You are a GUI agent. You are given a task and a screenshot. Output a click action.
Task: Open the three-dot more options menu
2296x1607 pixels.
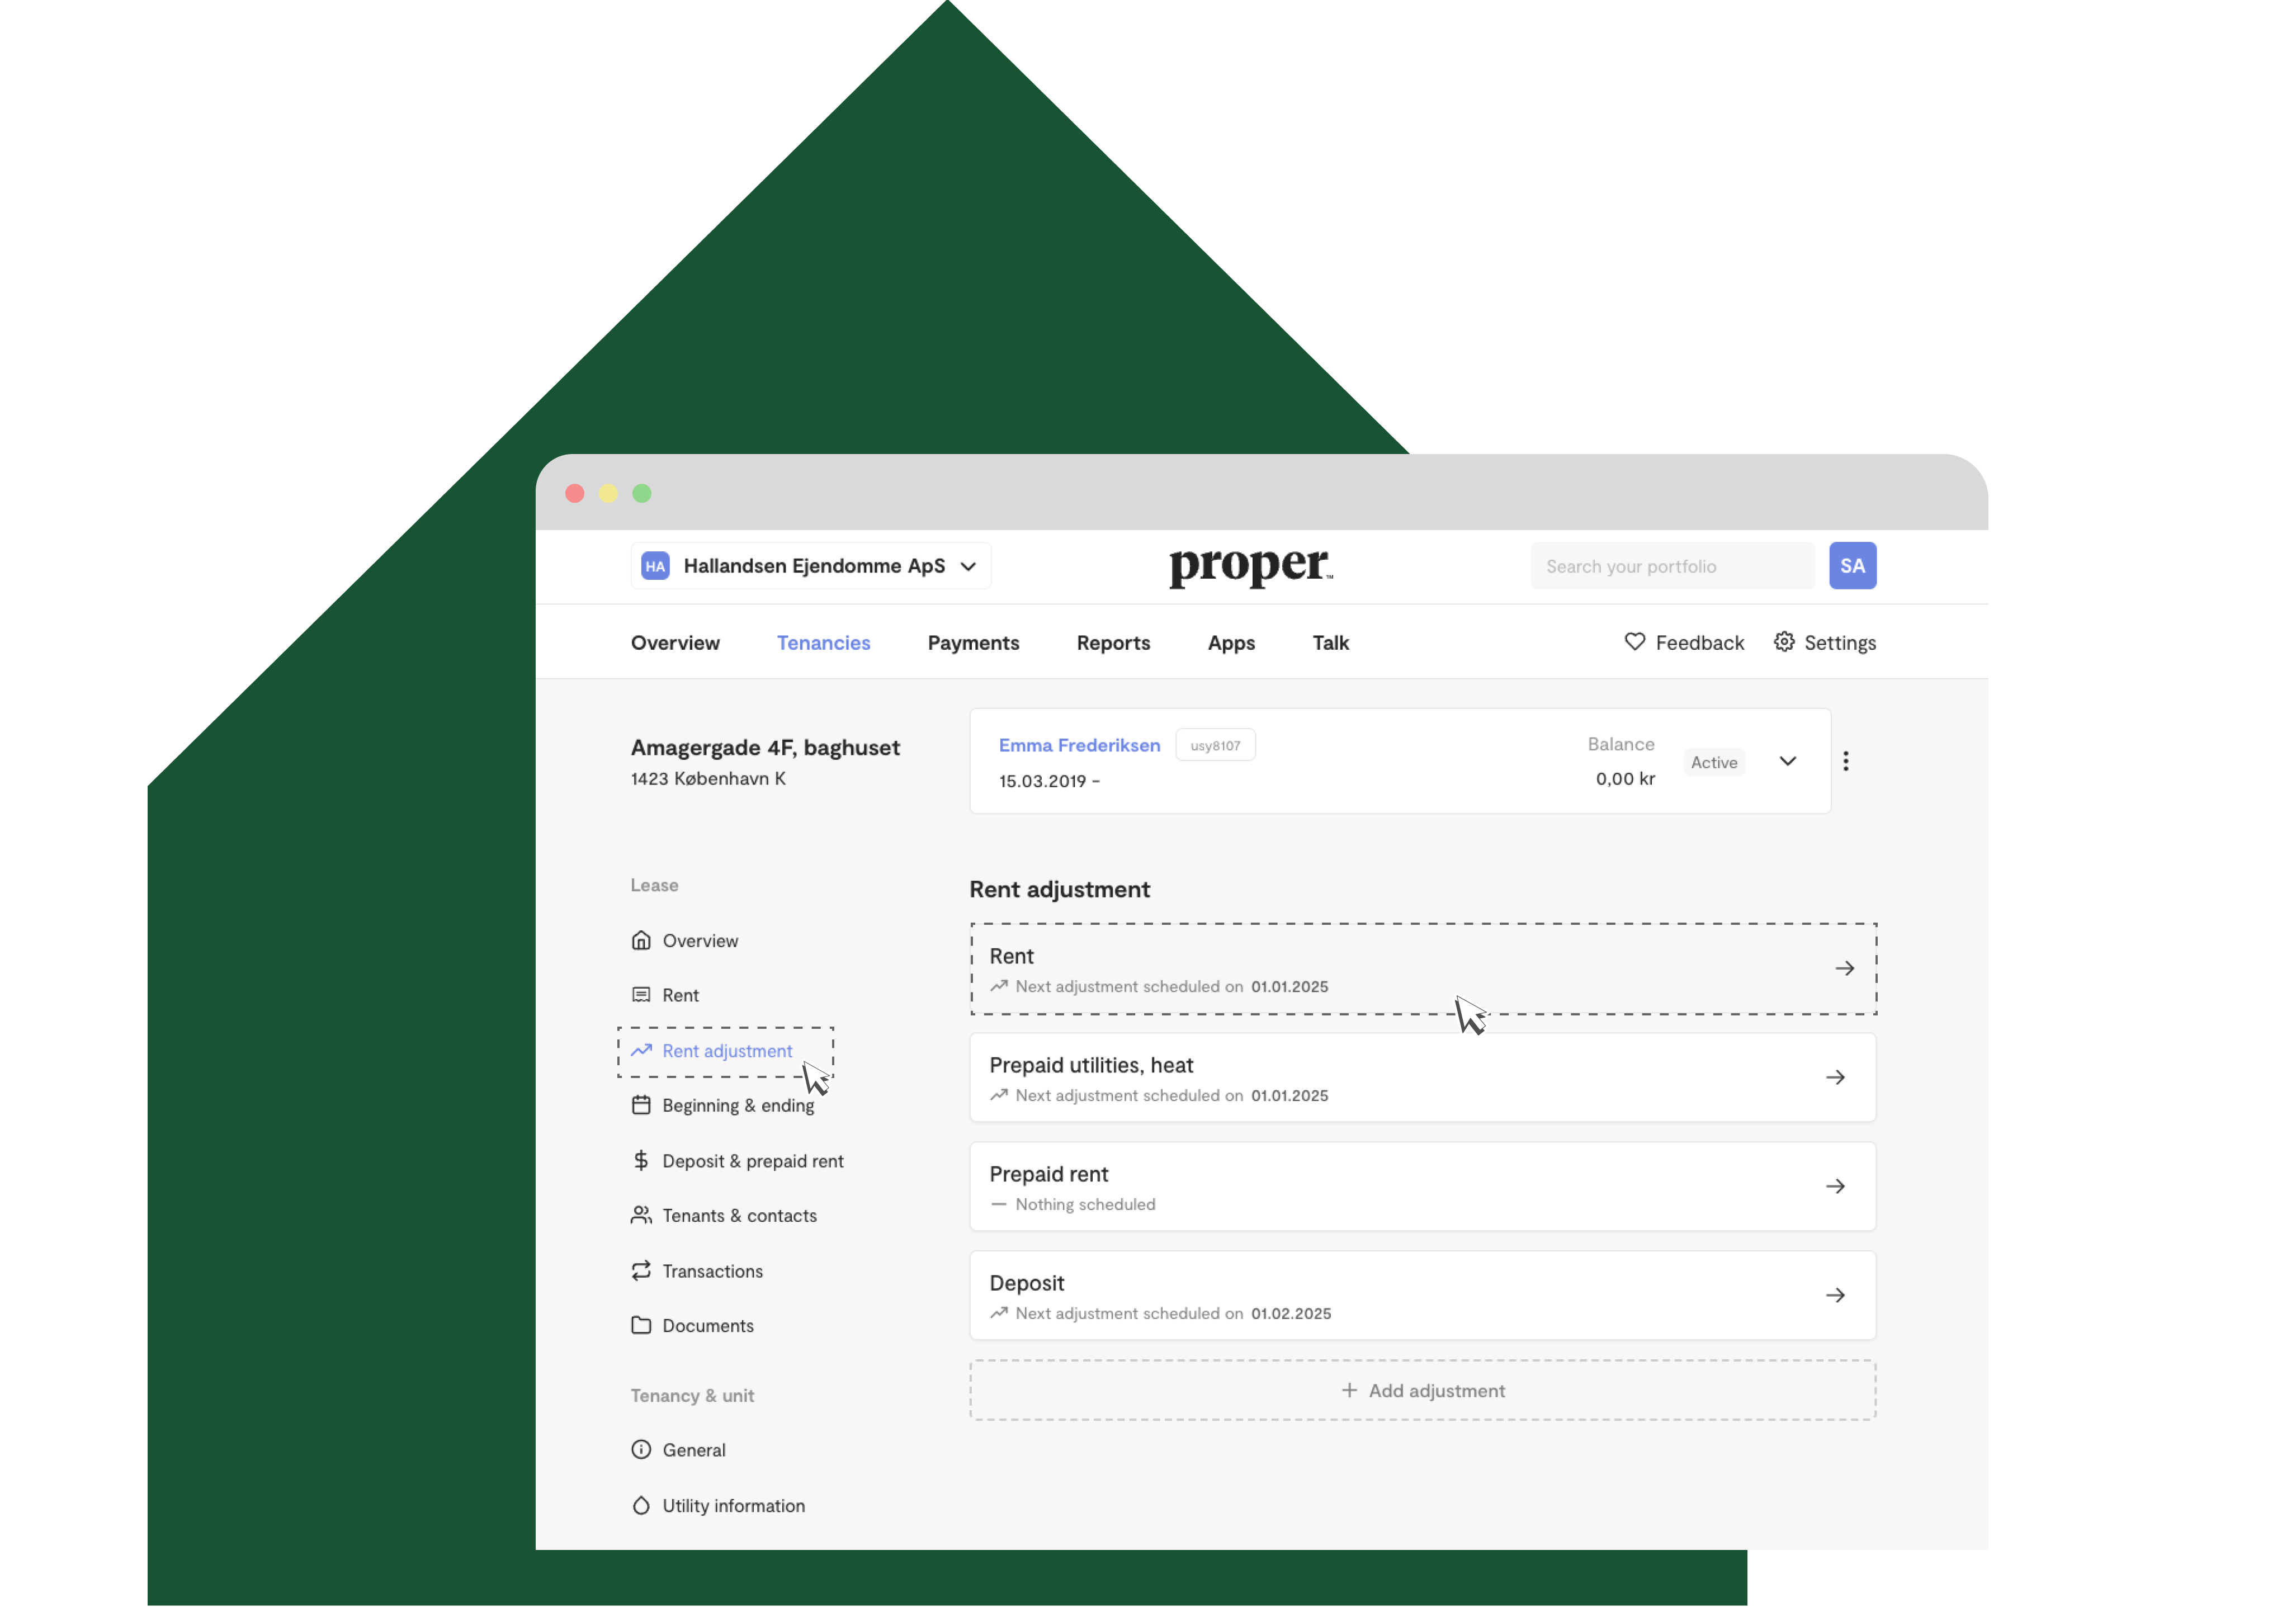click(x=1845, y=762)
